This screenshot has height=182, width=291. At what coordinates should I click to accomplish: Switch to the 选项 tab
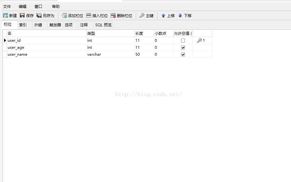[70, 25]
